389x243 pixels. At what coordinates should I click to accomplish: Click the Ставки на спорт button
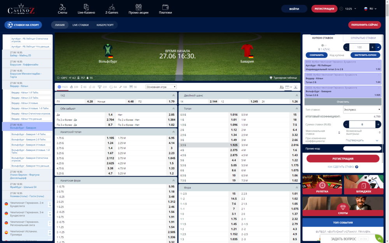tap(23, 25)
